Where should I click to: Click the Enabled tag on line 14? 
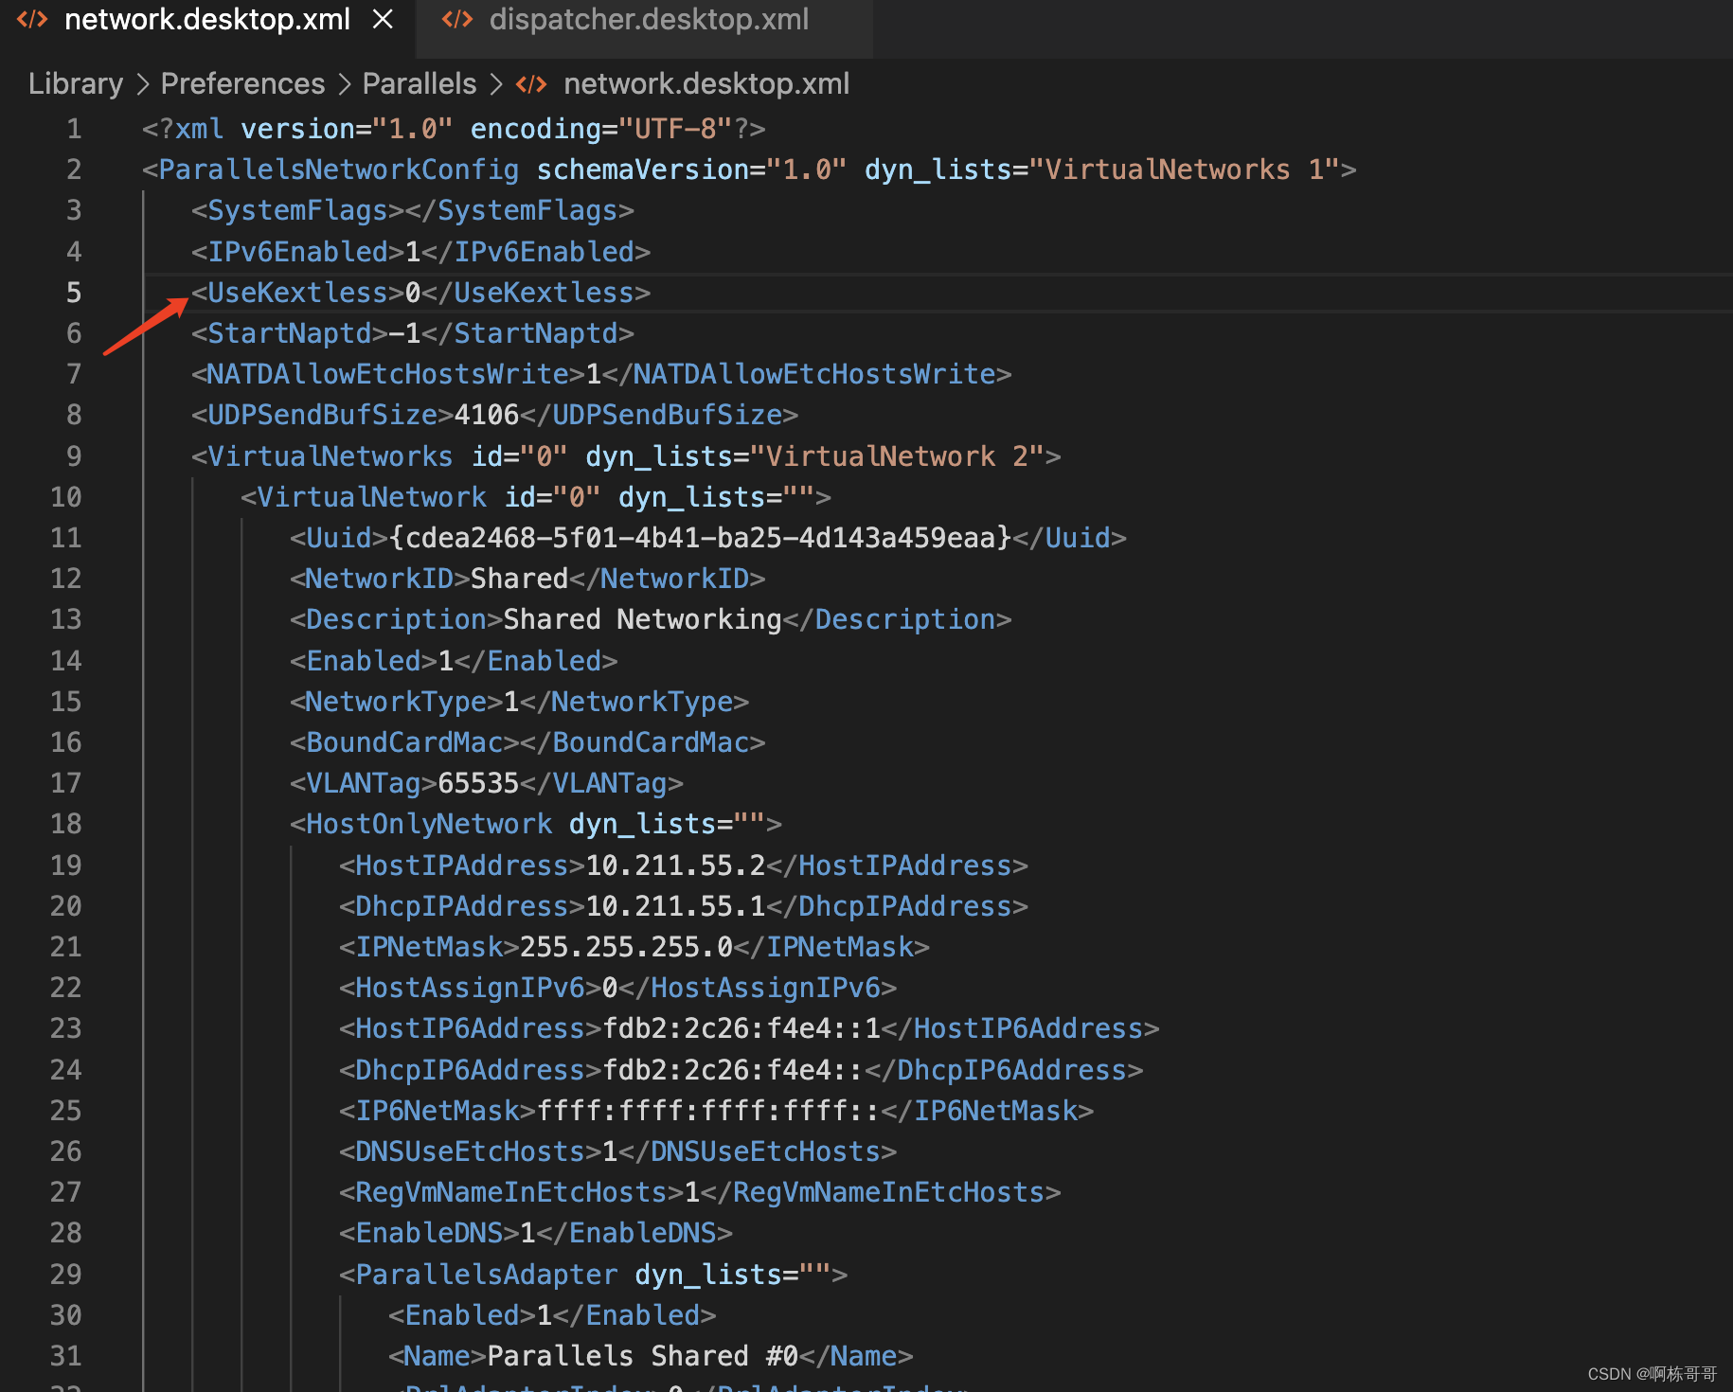(364, 661)
